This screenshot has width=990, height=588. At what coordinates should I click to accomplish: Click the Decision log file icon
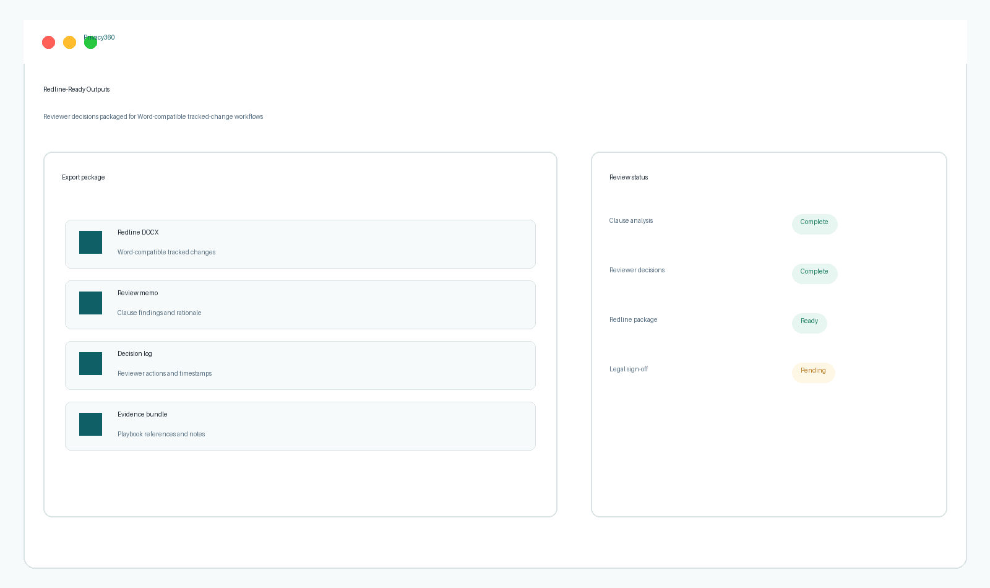[x=90, y=364]
